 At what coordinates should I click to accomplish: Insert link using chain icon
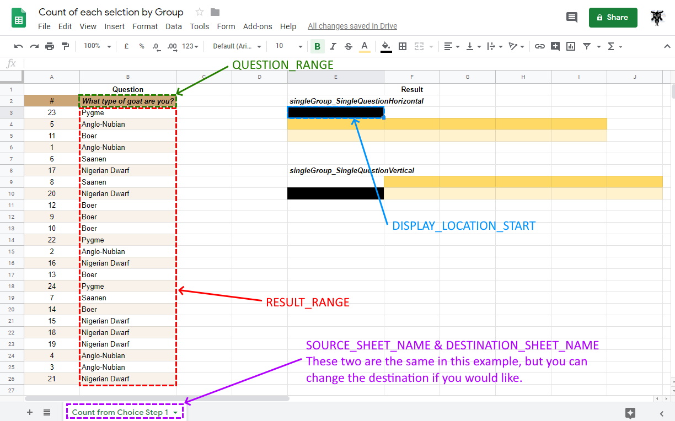tap(540, 46)
